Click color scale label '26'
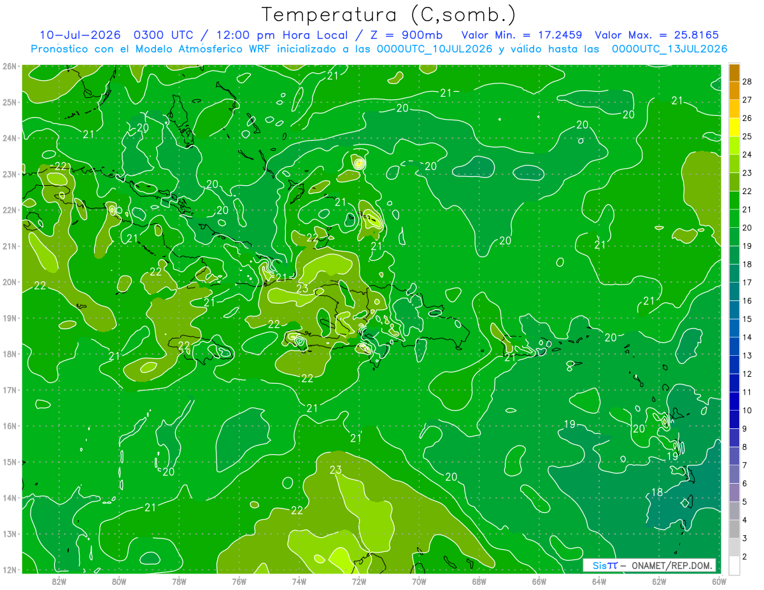This screenshot has height=590, width=764. [x=747, y=118]
